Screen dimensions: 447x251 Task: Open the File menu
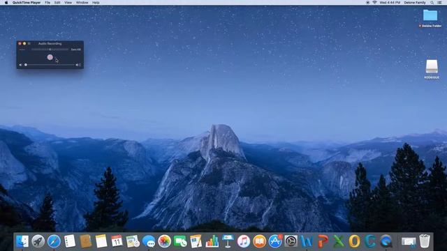(47, 3)
